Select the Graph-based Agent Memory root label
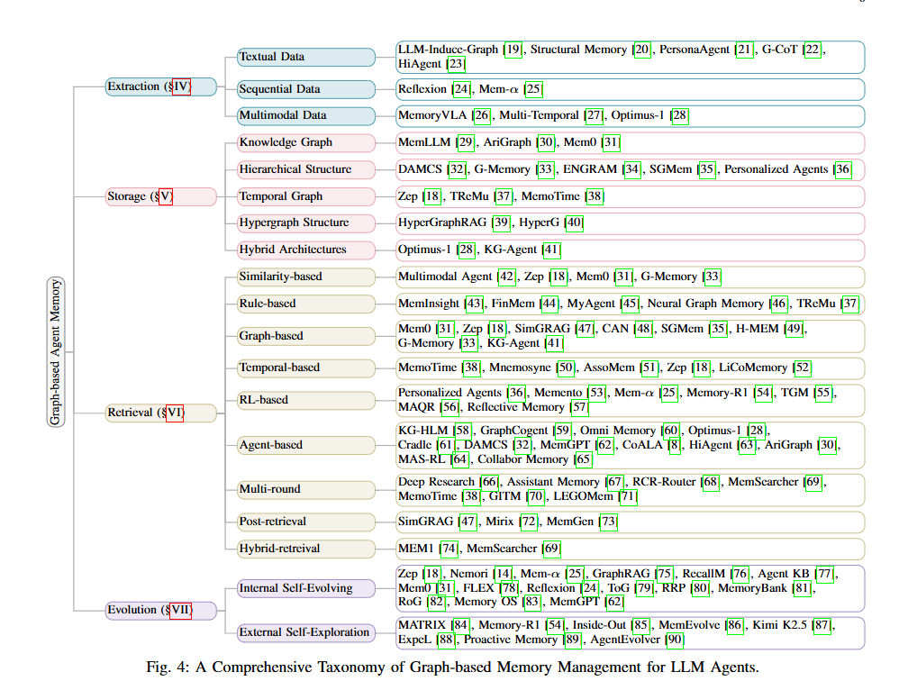This screenshot has width=899, height=681. pos(55,352)
